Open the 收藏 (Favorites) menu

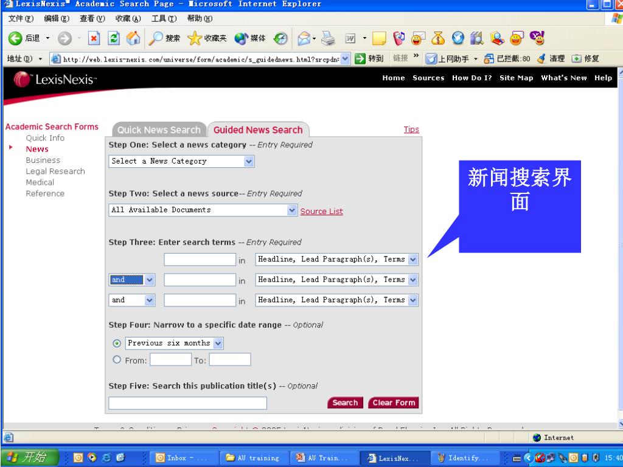(x=128, y=18)
